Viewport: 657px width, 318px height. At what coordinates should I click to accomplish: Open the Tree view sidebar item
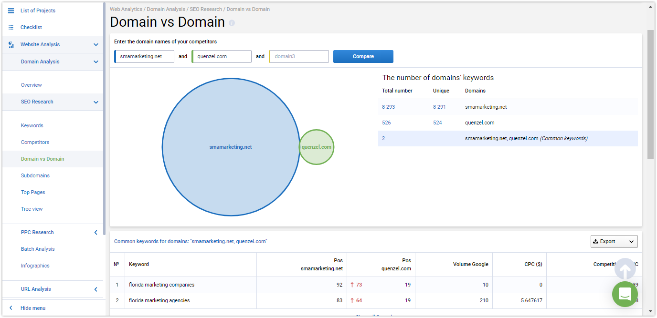click(32, 209)
